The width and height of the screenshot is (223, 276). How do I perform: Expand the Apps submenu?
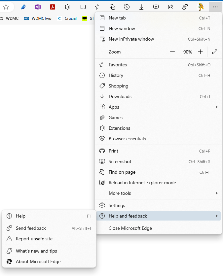point(159,107)
